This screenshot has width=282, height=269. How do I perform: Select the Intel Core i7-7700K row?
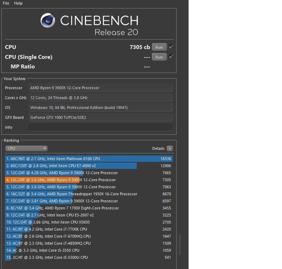[x=89, y=229]
